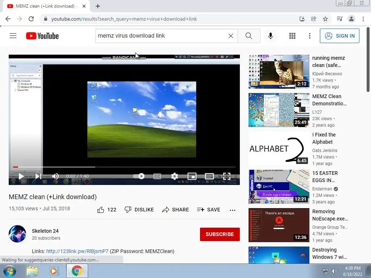The width and height of the screenshot is (371, 278).
Task: Open Chrome three-dot menu
Action: [x=363, y=19]
